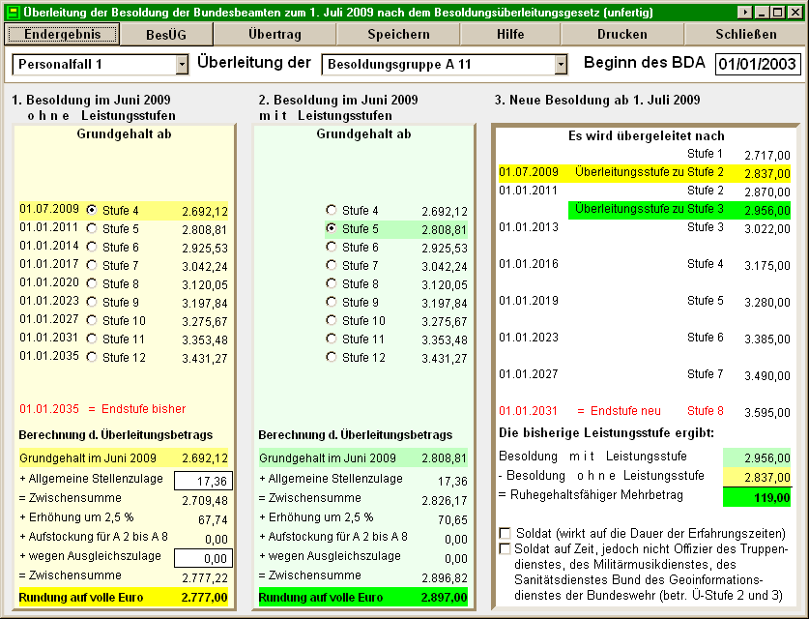Image resolution: width=809 pixels, height=619 pixels.
Task: Click the Endstufe neu amount 3.595,00
Action: click(x=767, y=412)
